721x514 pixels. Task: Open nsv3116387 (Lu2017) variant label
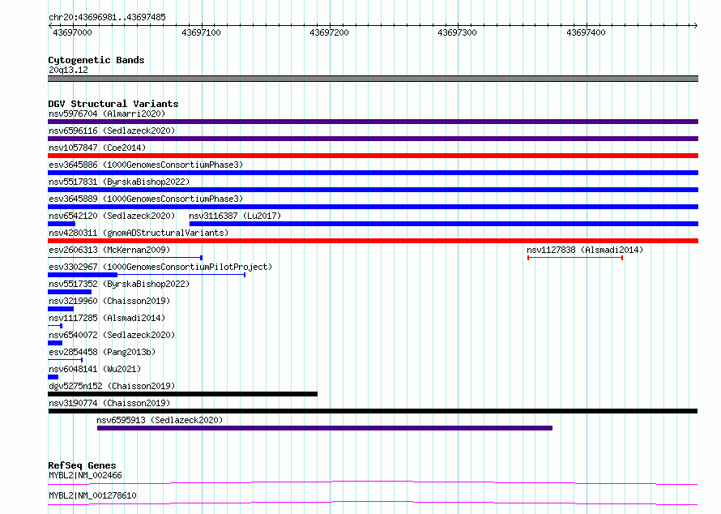[235, 216]
